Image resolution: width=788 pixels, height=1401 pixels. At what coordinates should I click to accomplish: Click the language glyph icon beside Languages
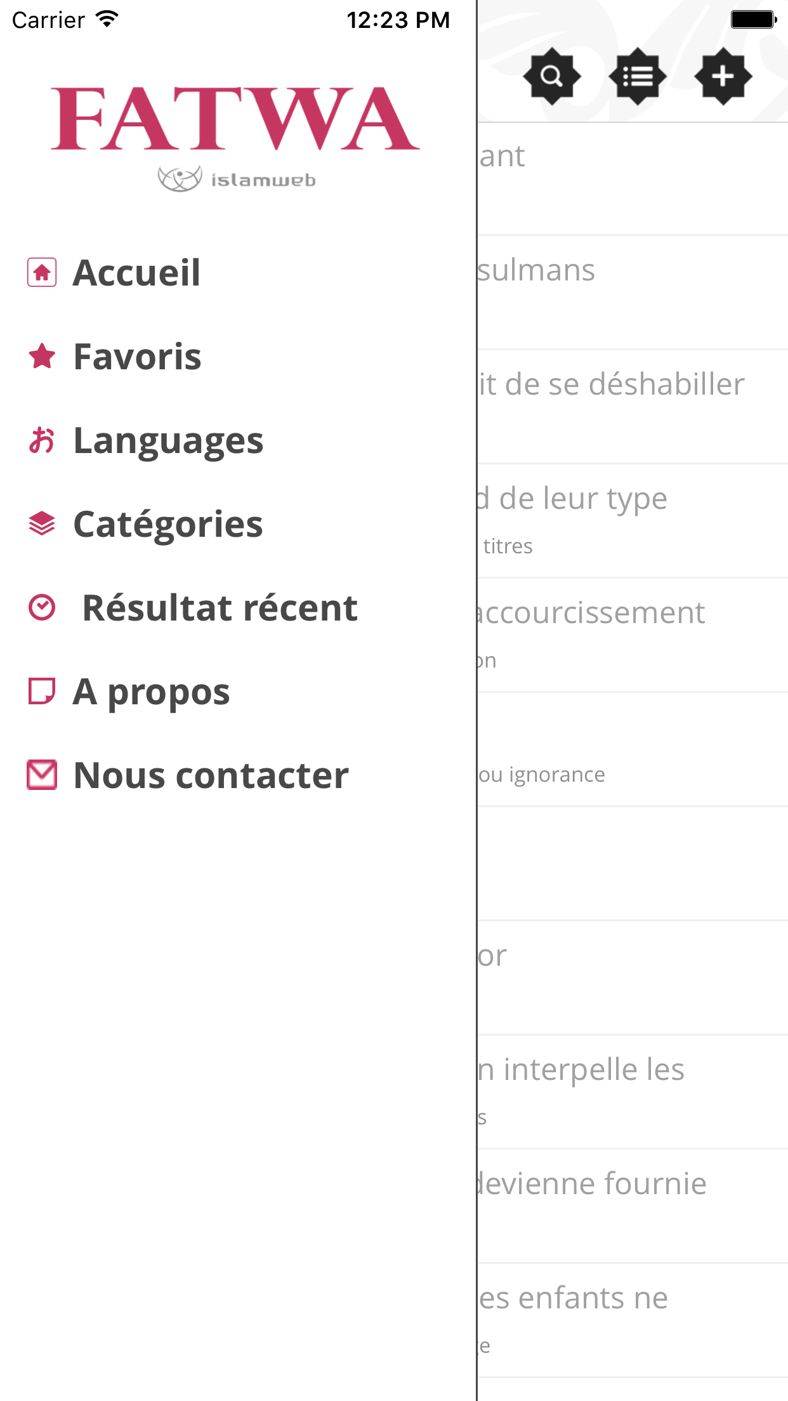[42, 440]
